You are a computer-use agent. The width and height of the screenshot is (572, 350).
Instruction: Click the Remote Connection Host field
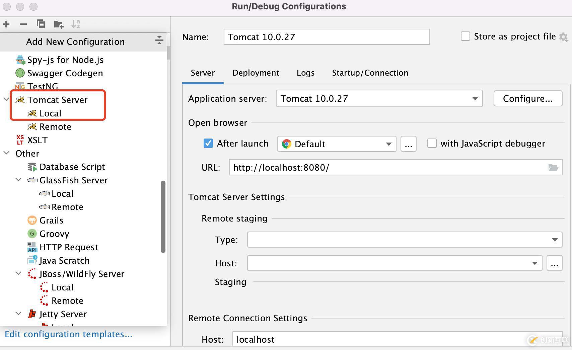pos(397,339)
